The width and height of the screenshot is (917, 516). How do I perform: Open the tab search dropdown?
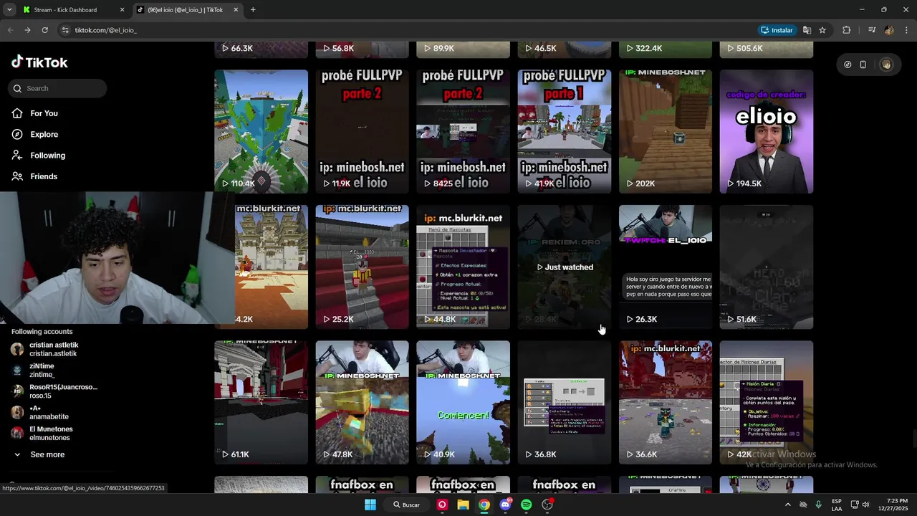tap(9, 10)
